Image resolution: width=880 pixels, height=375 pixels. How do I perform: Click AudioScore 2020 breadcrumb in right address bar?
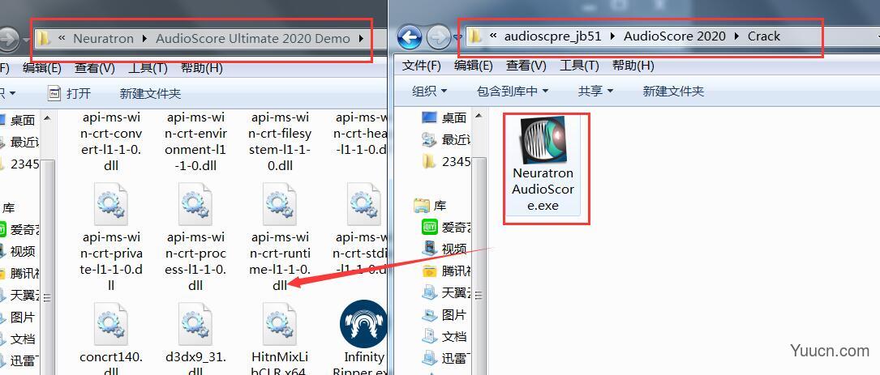[675, 36]
